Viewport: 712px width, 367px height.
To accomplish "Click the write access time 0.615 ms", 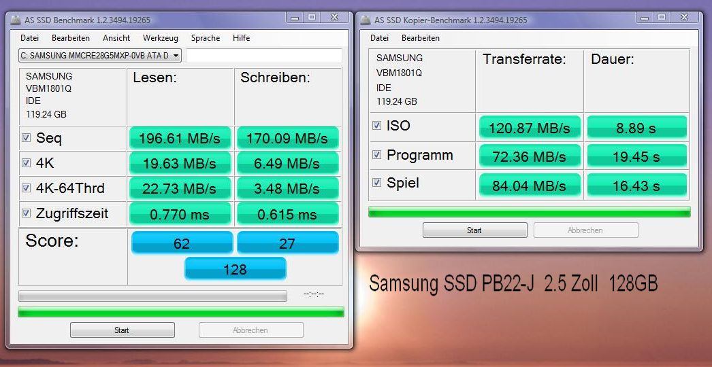I will point(287,213).
